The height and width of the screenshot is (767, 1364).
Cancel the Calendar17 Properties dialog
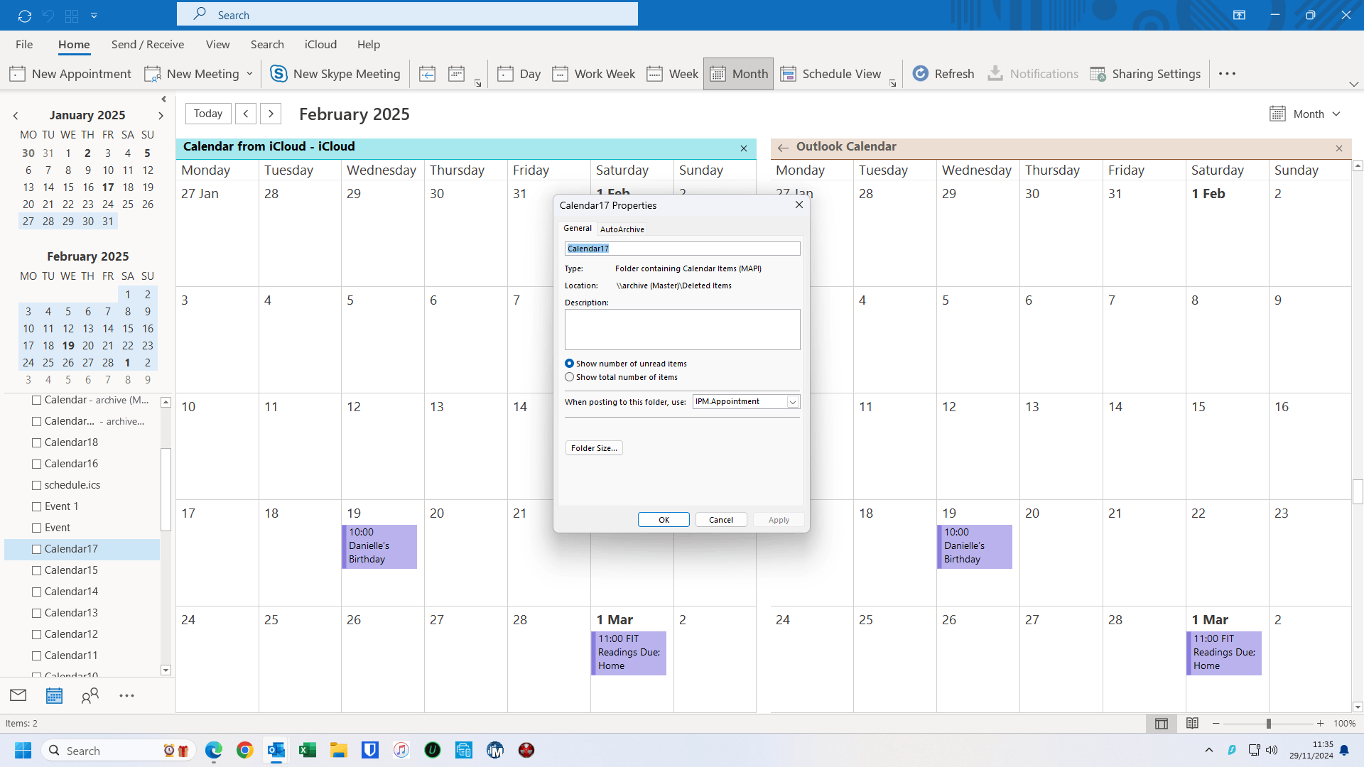[721, 520]
